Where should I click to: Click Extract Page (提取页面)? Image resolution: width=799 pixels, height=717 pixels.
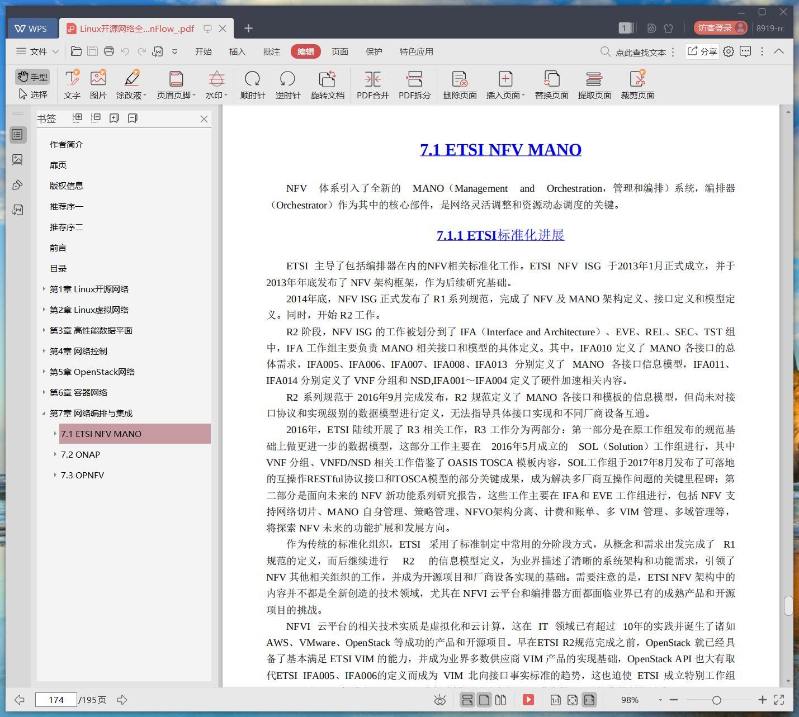tap(594, 85)
